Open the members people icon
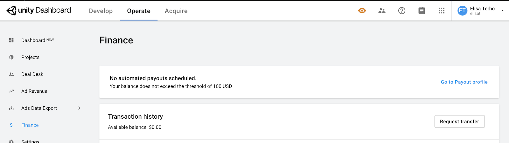This screenshot has height=143, width=509. tap(382, 11)
